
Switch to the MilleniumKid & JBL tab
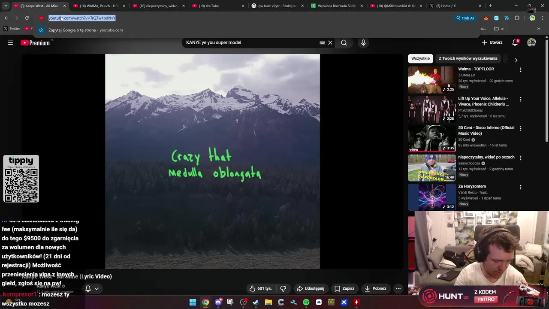click(x=396, y=6)
